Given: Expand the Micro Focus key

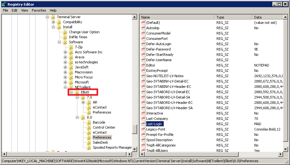Looking at the screenshot, I should pyautogui.click(x=65, y=77).
